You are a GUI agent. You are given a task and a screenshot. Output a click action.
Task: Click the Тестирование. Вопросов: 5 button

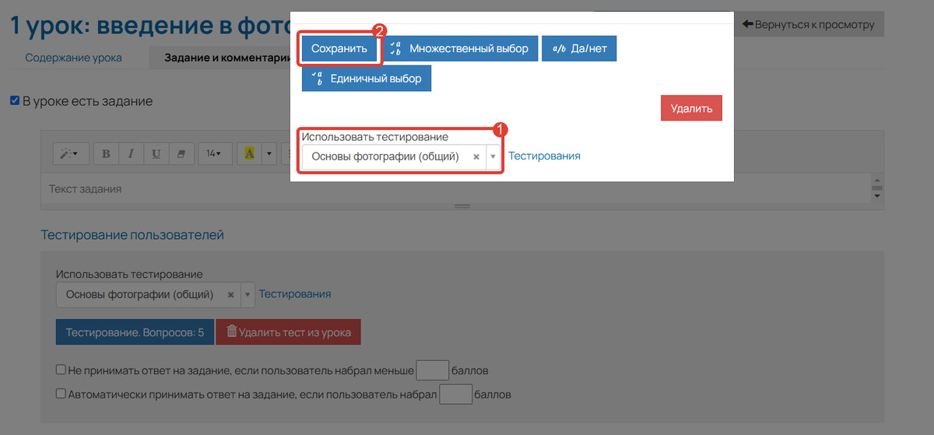135,332
